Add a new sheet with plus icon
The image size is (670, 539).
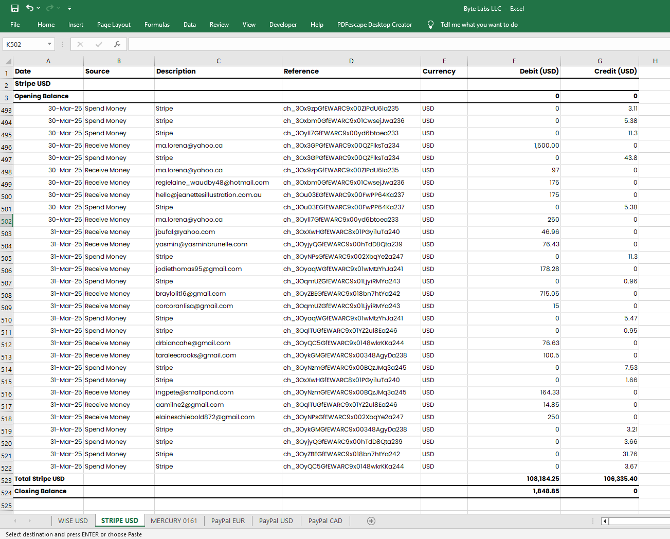click(371, 521)
